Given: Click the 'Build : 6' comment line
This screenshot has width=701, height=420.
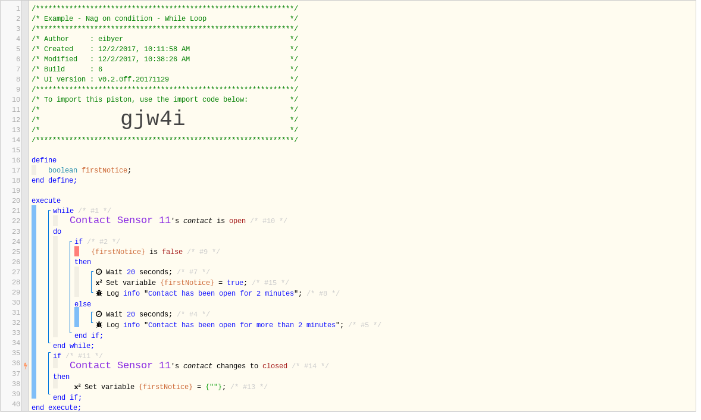Looking at the screenshot, I should [x=165, y=70].
